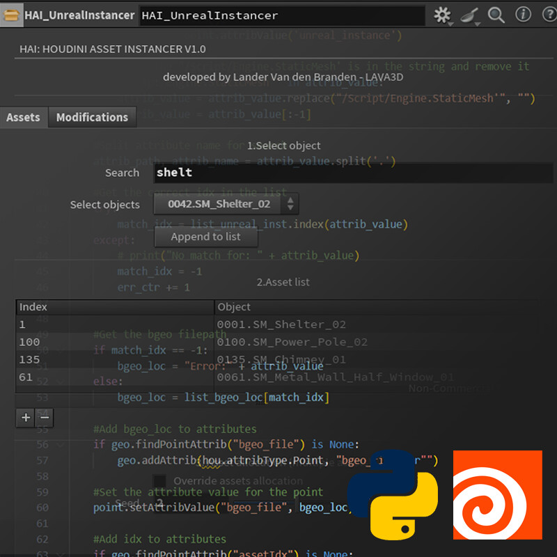The height and width of the screenshot is (557, 557).
Task: Switch to the Modifications tab
Action: [x=92, y=117]
